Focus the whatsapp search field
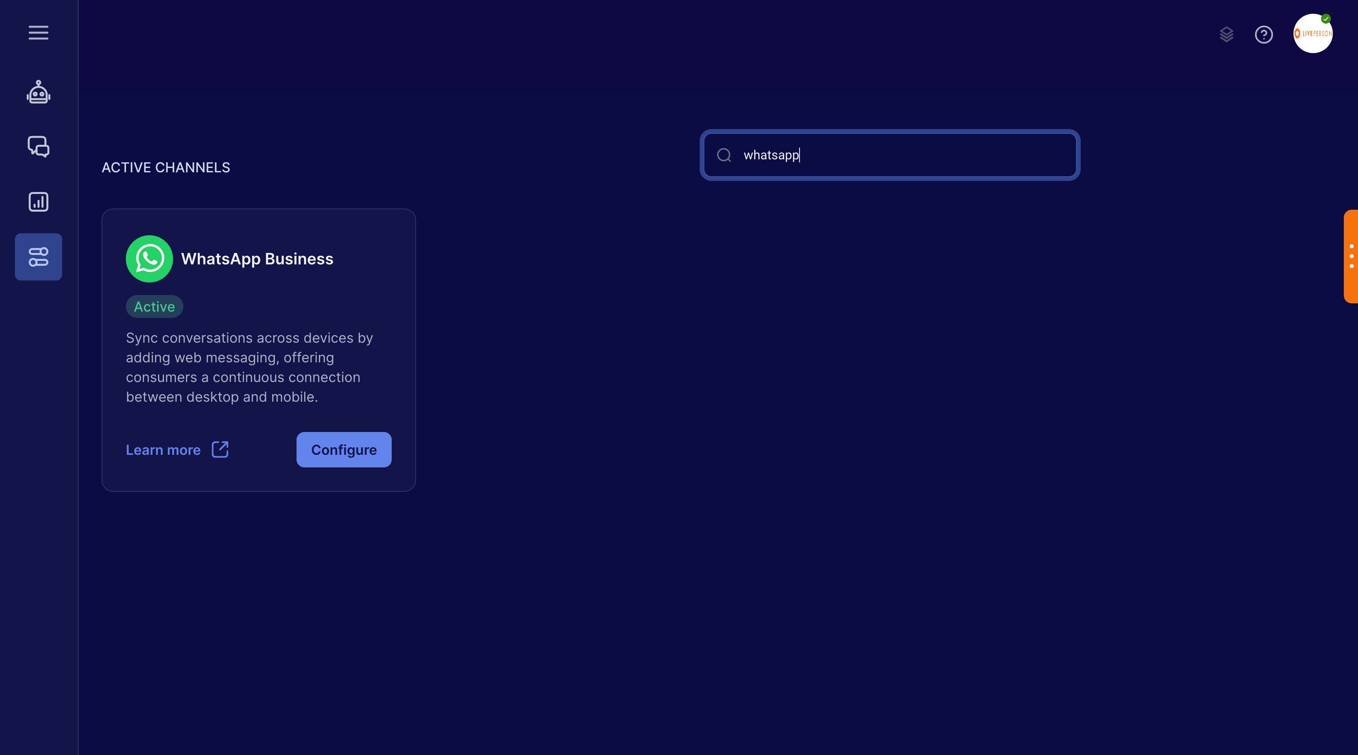 pos(890,155)
